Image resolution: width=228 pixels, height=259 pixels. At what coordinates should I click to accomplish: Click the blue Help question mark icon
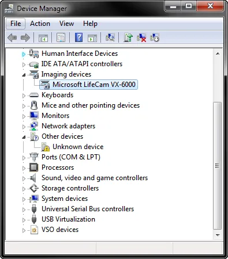(79, 37)
